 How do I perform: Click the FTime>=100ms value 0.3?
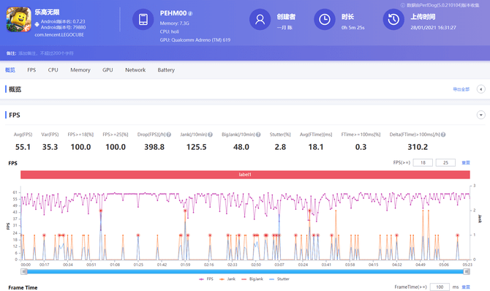point(361,147)
